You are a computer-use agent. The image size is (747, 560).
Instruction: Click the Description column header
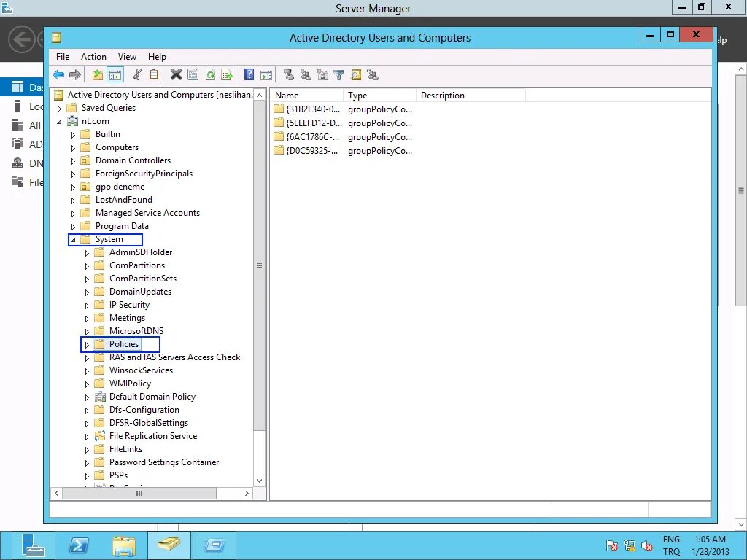pos(471,96)
